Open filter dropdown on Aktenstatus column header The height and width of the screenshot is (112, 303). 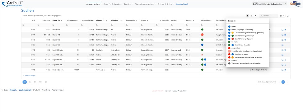pyautogui.click(x=211, y=20)
